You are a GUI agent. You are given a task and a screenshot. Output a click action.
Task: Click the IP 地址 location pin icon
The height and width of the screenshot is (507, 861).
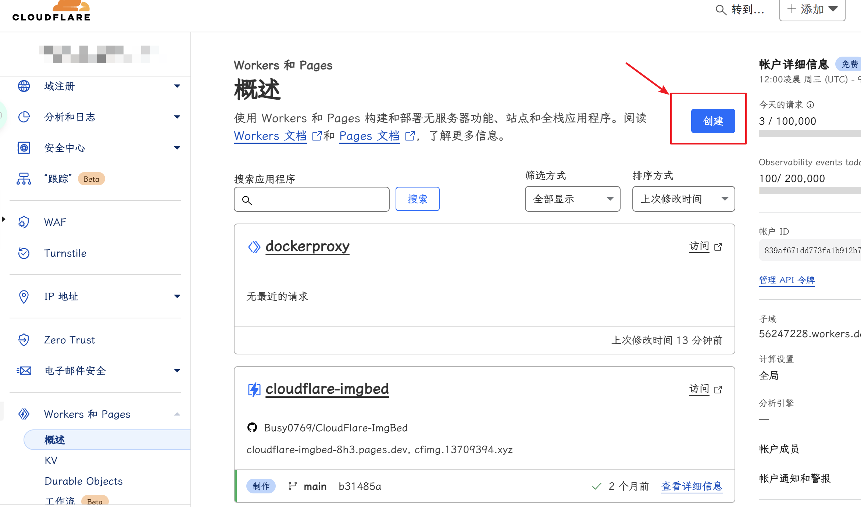click(x=24, y=296)
